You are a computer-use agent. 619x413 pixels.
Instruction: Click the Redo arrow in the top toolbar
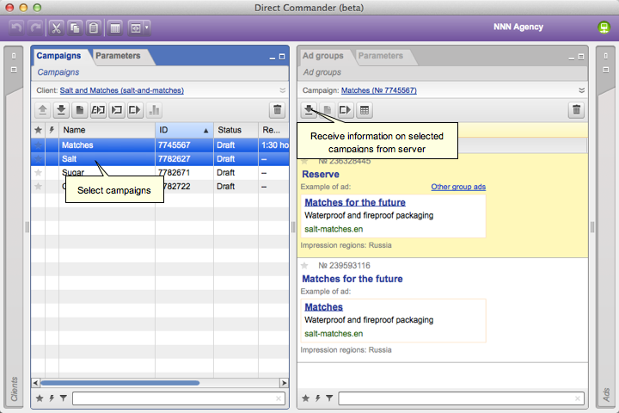click(35, 28)
